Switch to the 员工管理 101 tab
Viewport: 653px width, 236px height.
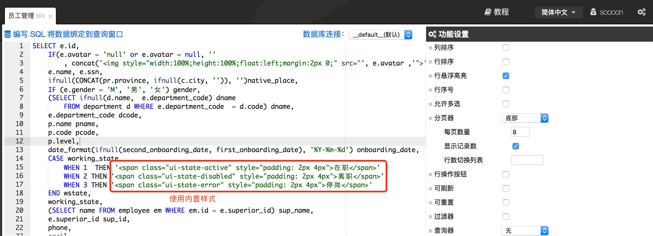point(26,16)
